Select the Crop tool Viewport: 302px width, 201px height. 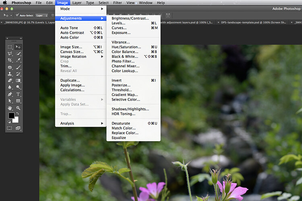coord(10,60)
